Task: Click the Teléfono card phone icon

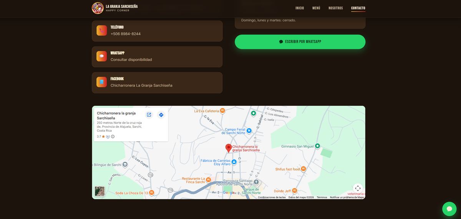Action: 101,31
